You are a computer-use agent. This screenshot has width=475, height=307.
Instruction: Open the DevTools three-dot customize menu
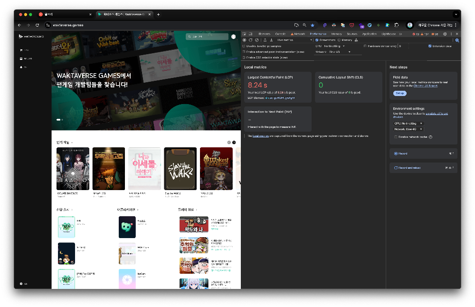[451, 34]
